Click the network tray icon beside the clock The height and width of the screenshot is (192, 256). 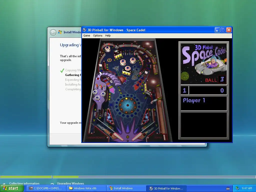[237, 188]
